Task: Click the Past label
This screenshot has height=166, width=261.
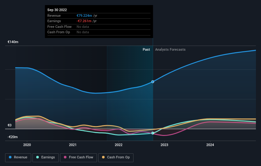Action: click(x=146, y=50)
